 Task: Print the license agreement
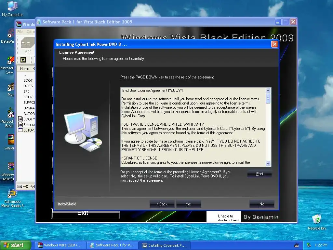(x=260, y=174)
